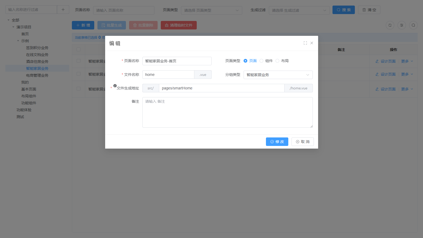Open the column settings icon above table
The width and height of the screenshot is (423, 238).
401,25
